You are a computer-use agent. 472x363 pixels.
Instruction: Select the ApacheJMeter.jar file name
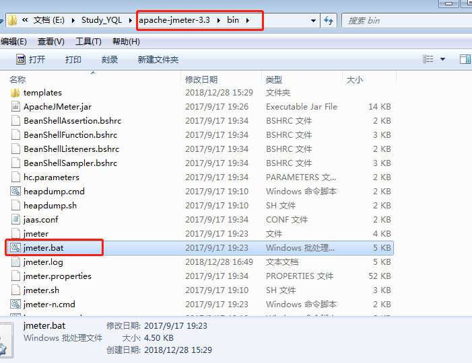tap(57, 107)
